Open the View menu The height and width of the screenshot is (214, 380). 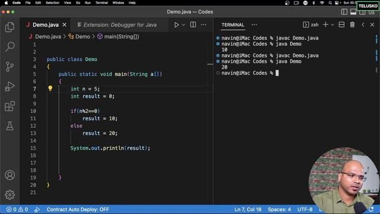(x=67, y=3)
